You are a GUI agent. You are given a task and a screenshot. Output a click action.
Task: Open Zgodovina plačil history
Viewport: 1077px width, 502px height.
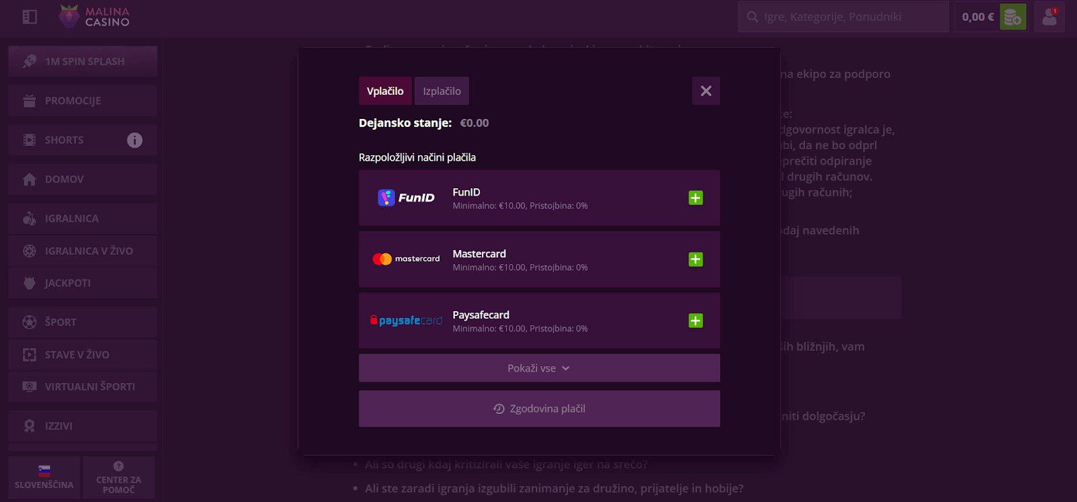click(539, 409)
